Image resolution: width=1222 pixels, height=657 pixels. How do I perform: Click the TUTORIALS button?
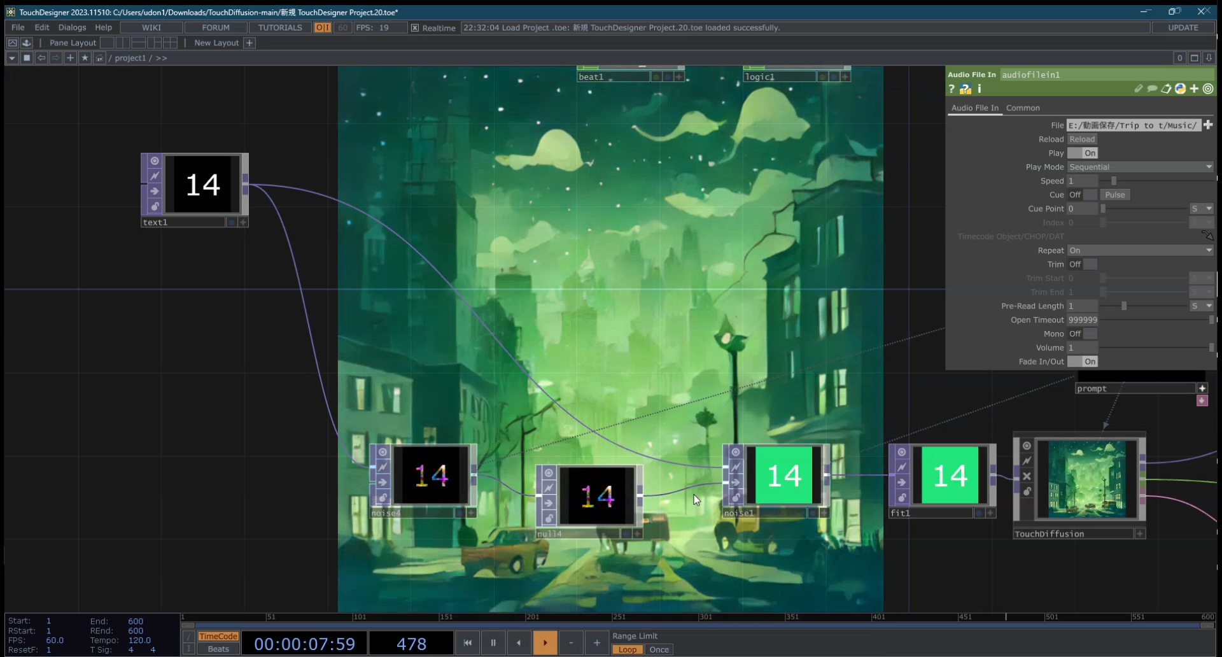coord(280,27)
